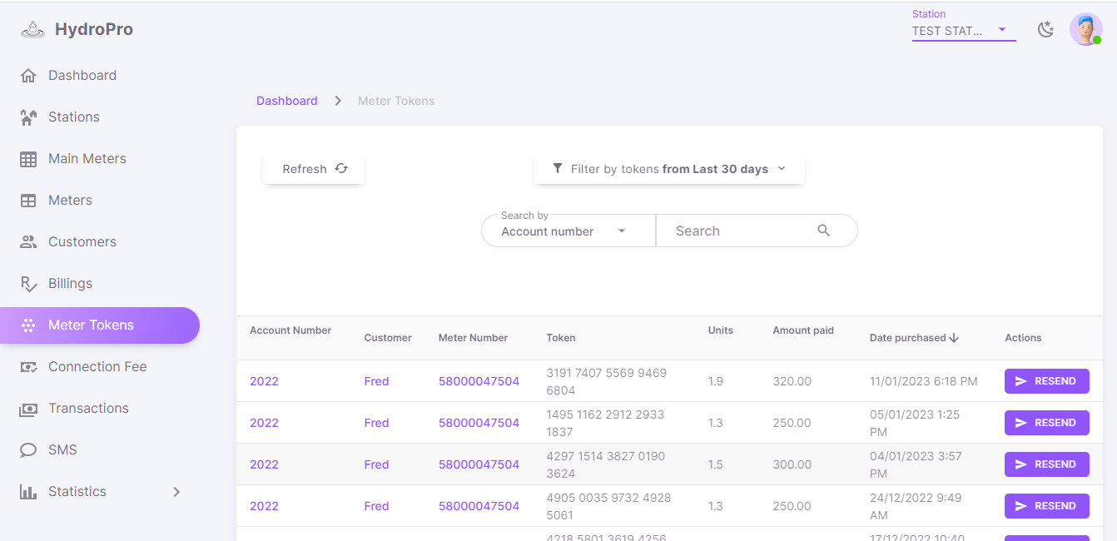The width and height of the screenshot is (1117, 541).
Task: Click the Customers people icon
Action: point(28,242)
